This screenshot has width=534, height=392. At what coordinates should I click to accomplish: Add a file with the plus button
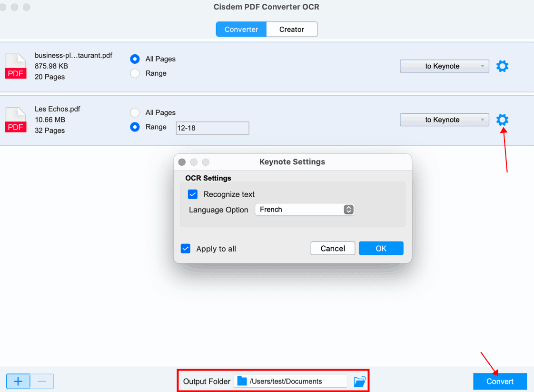pyautogui.click(x=18, y=381)
